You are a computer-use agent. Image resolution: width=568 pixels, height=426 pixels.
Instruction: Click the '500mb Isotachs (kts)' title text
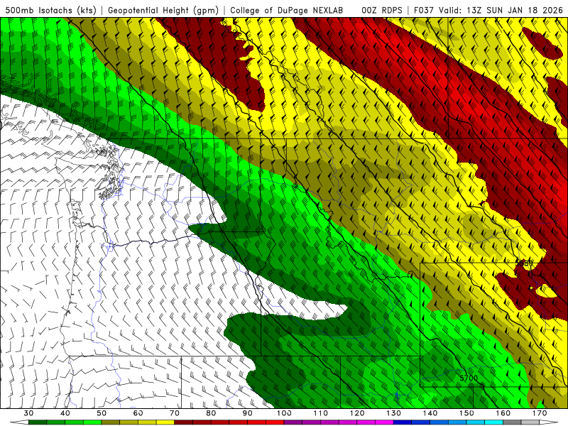[50, 10]
